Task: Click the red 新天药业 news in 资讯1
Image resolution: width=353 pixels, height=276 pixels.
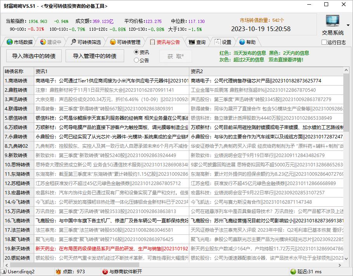Action: [112, 249]
